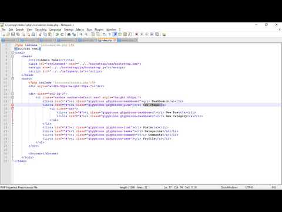Open the File menu

[4, 29]
